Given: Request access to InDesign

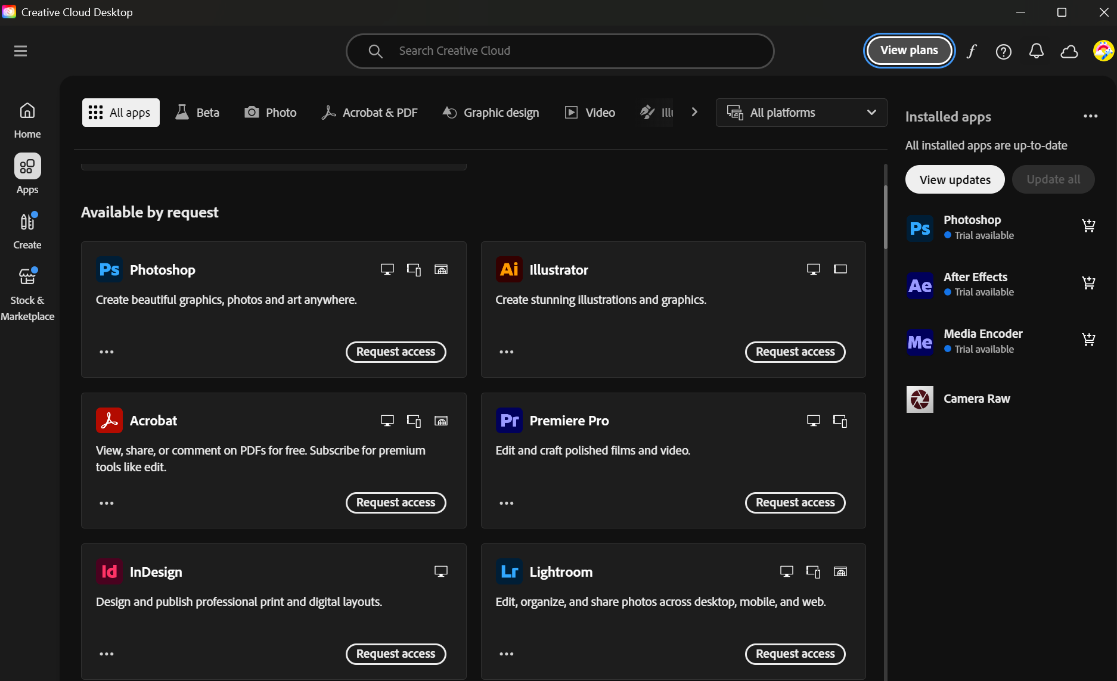Looking at the screenshot, I should pyautogui.click(x=396, y=654).
